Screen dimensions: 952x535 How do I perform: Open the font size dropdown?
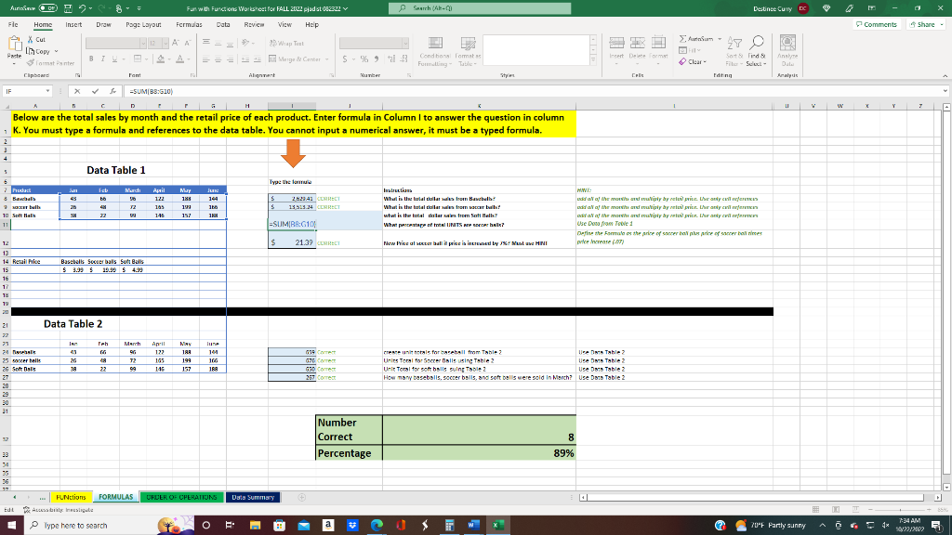click(165, 43)
